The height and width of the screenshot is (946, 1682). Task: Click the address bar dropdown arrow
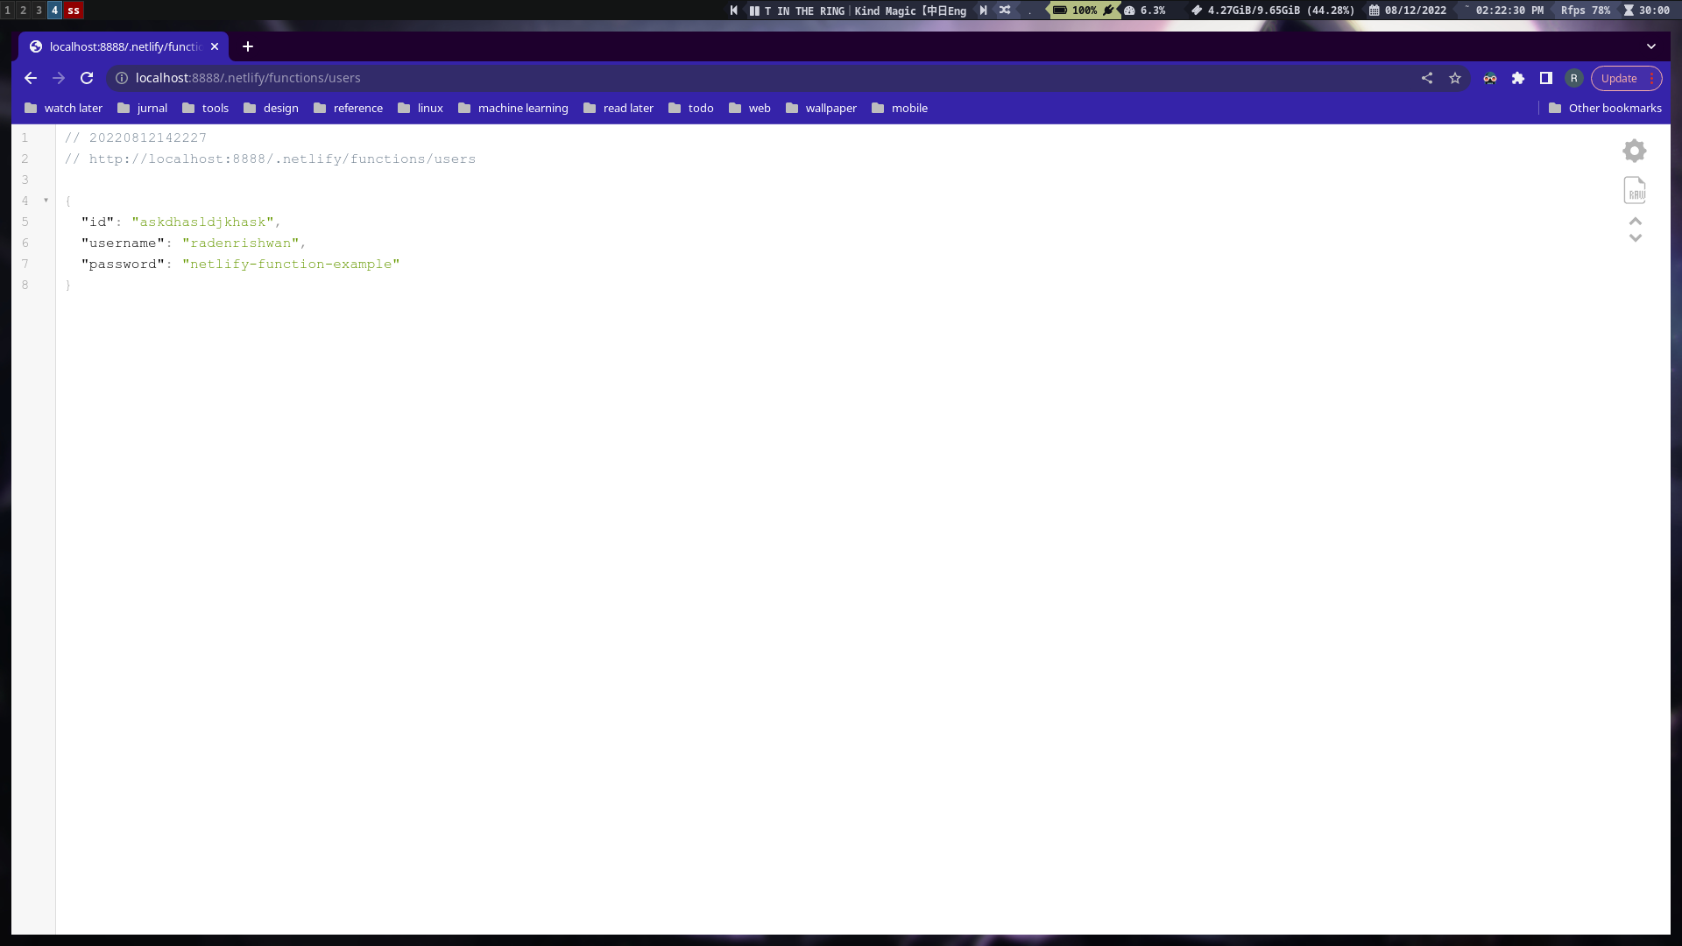[1652, 46]
